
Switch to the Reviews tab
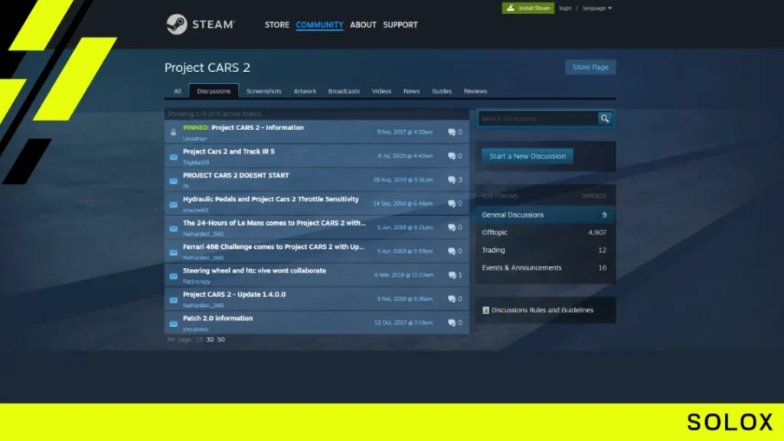[x=475, y=91]
